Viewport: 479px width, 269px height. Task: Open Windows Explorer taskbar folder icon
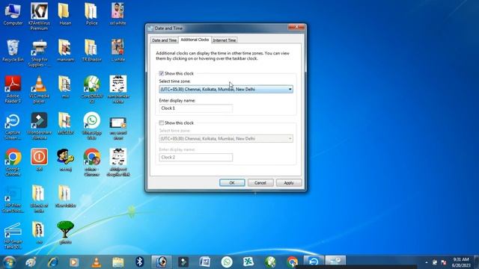[118, 262]
